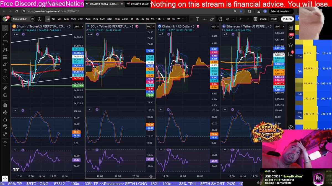The image size is (332, 186).
Task: Reload the browser page
Action: [x=17, y=11]
